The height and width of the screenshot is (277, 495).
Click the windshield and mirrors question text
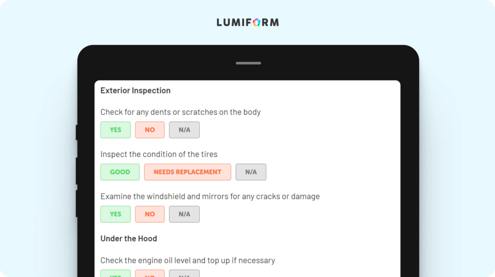(x=210, y=196)
